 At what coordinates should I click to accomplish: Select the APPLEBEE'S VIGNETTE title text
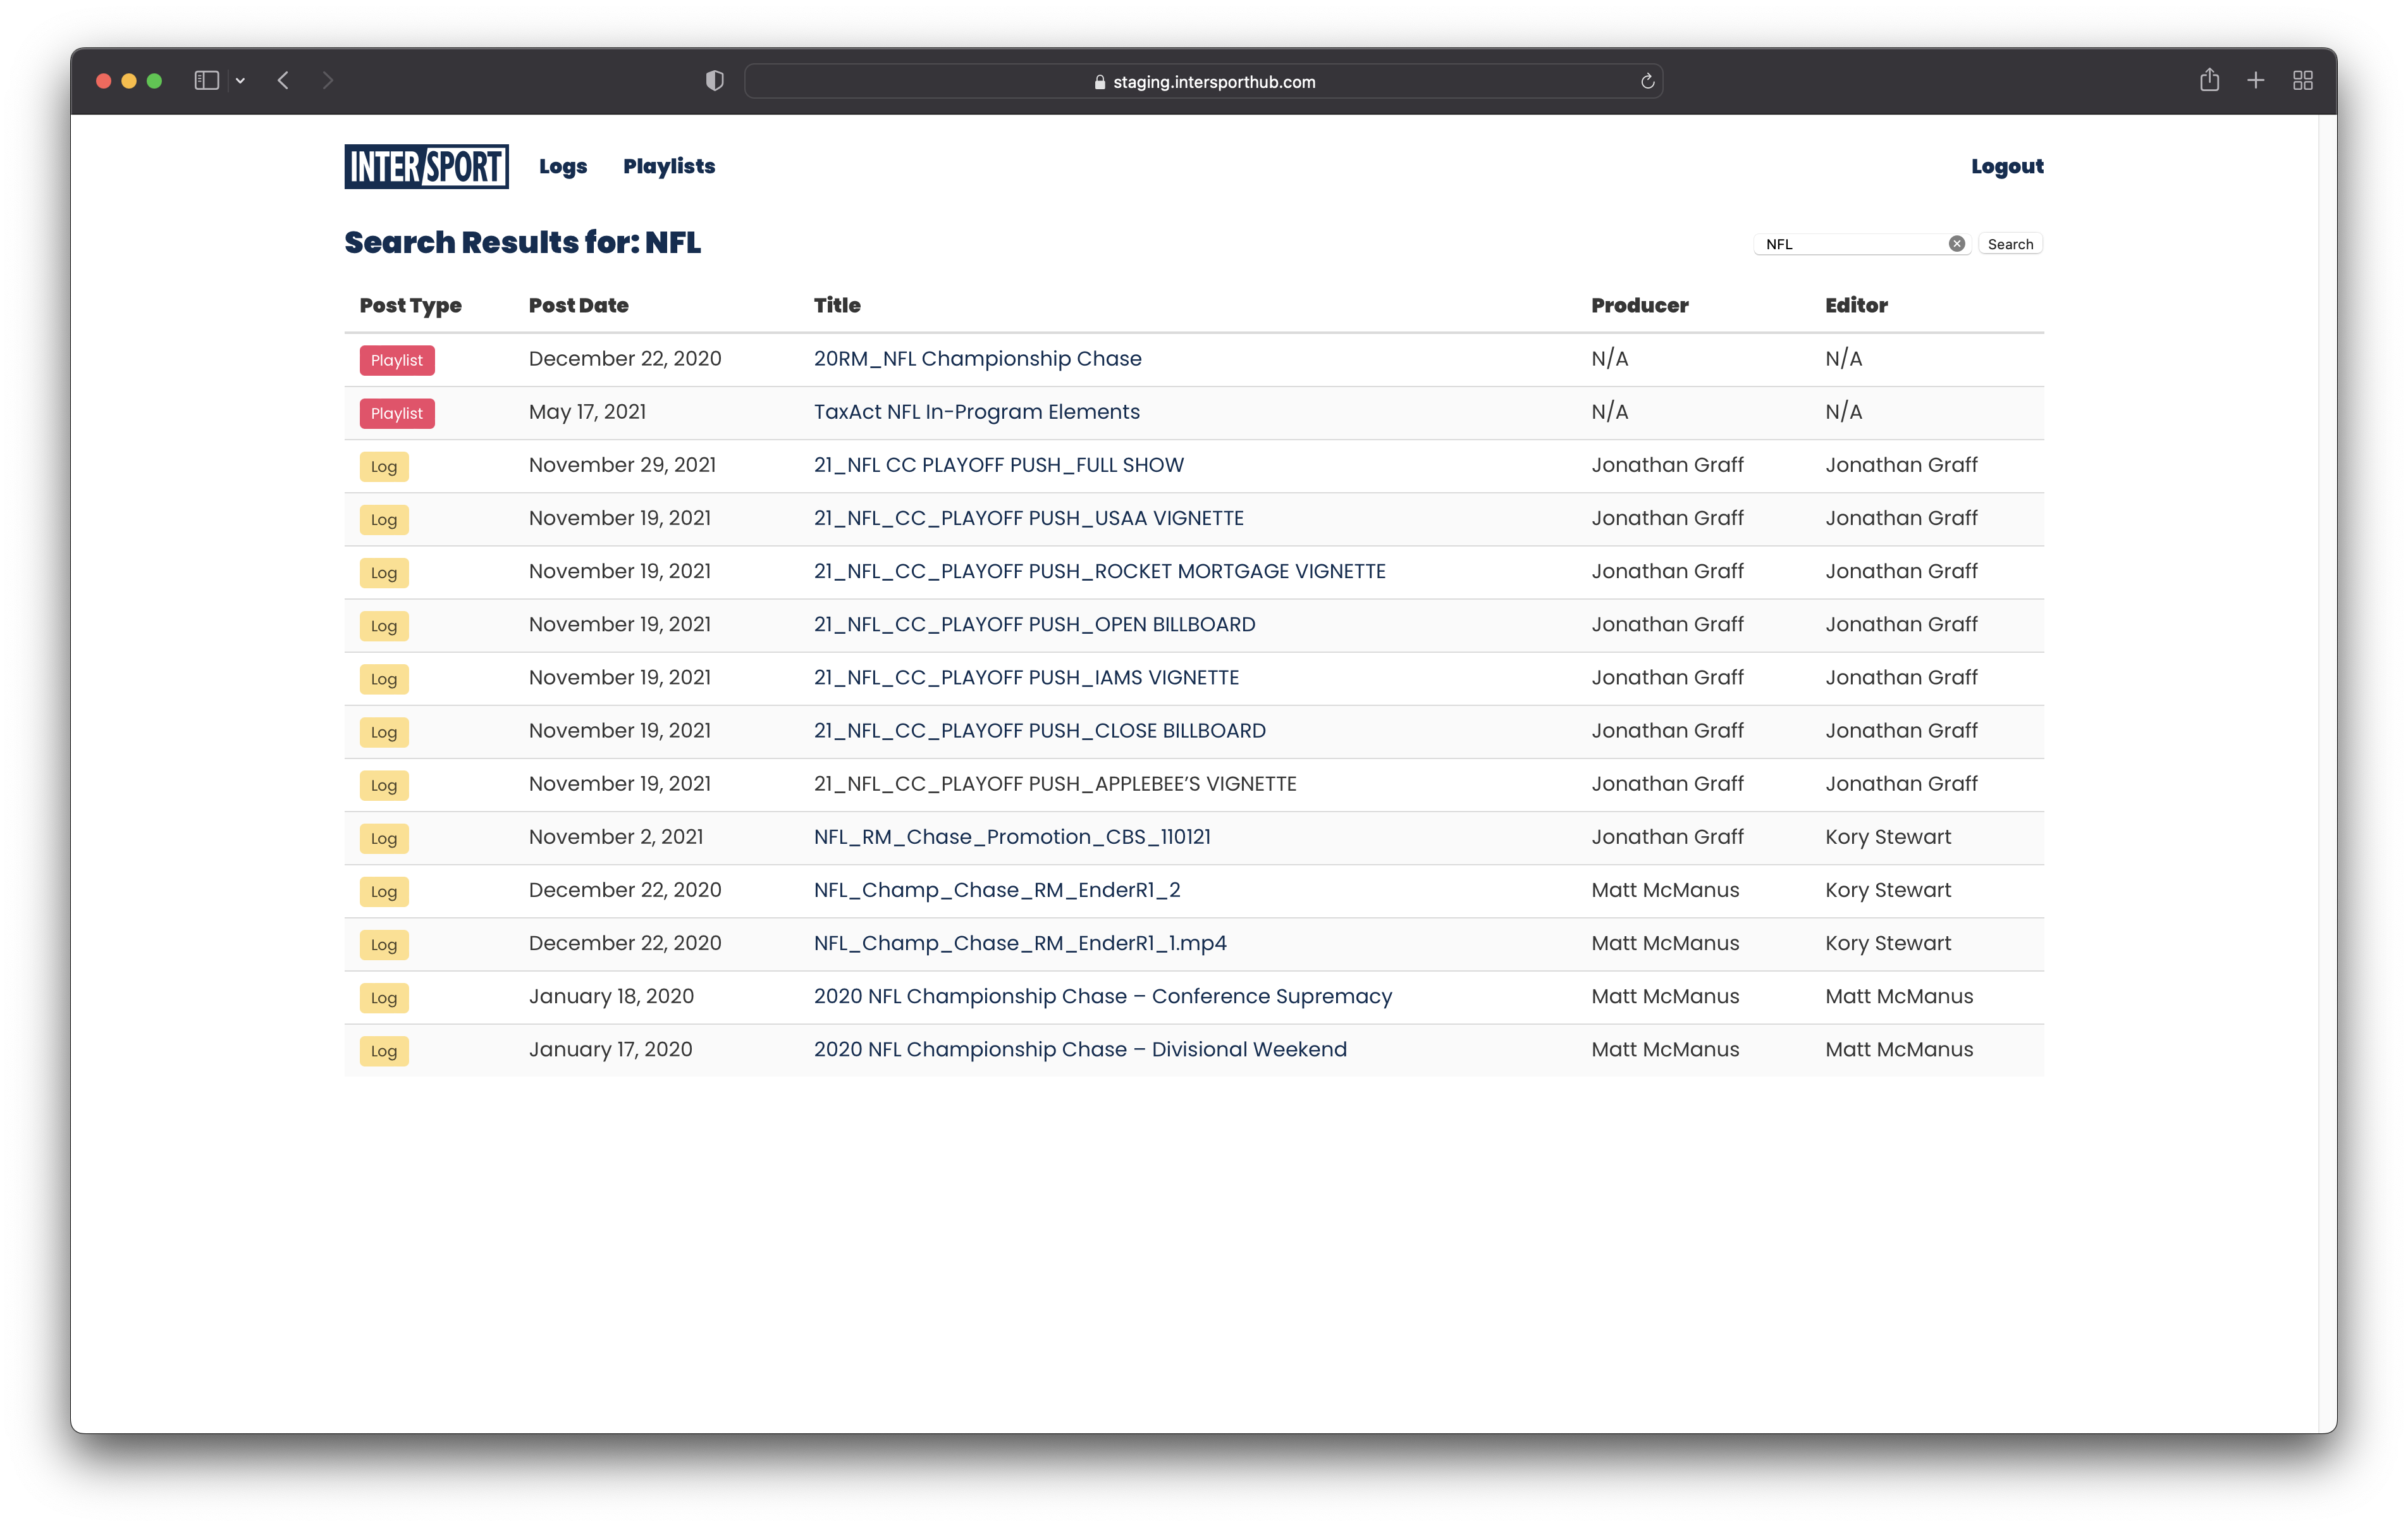tap(1055, 784)
